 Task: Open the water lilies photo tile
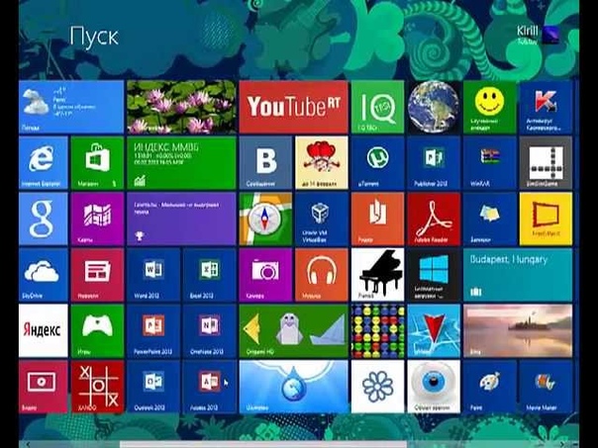pyautogui.click(x=181, y=107)
